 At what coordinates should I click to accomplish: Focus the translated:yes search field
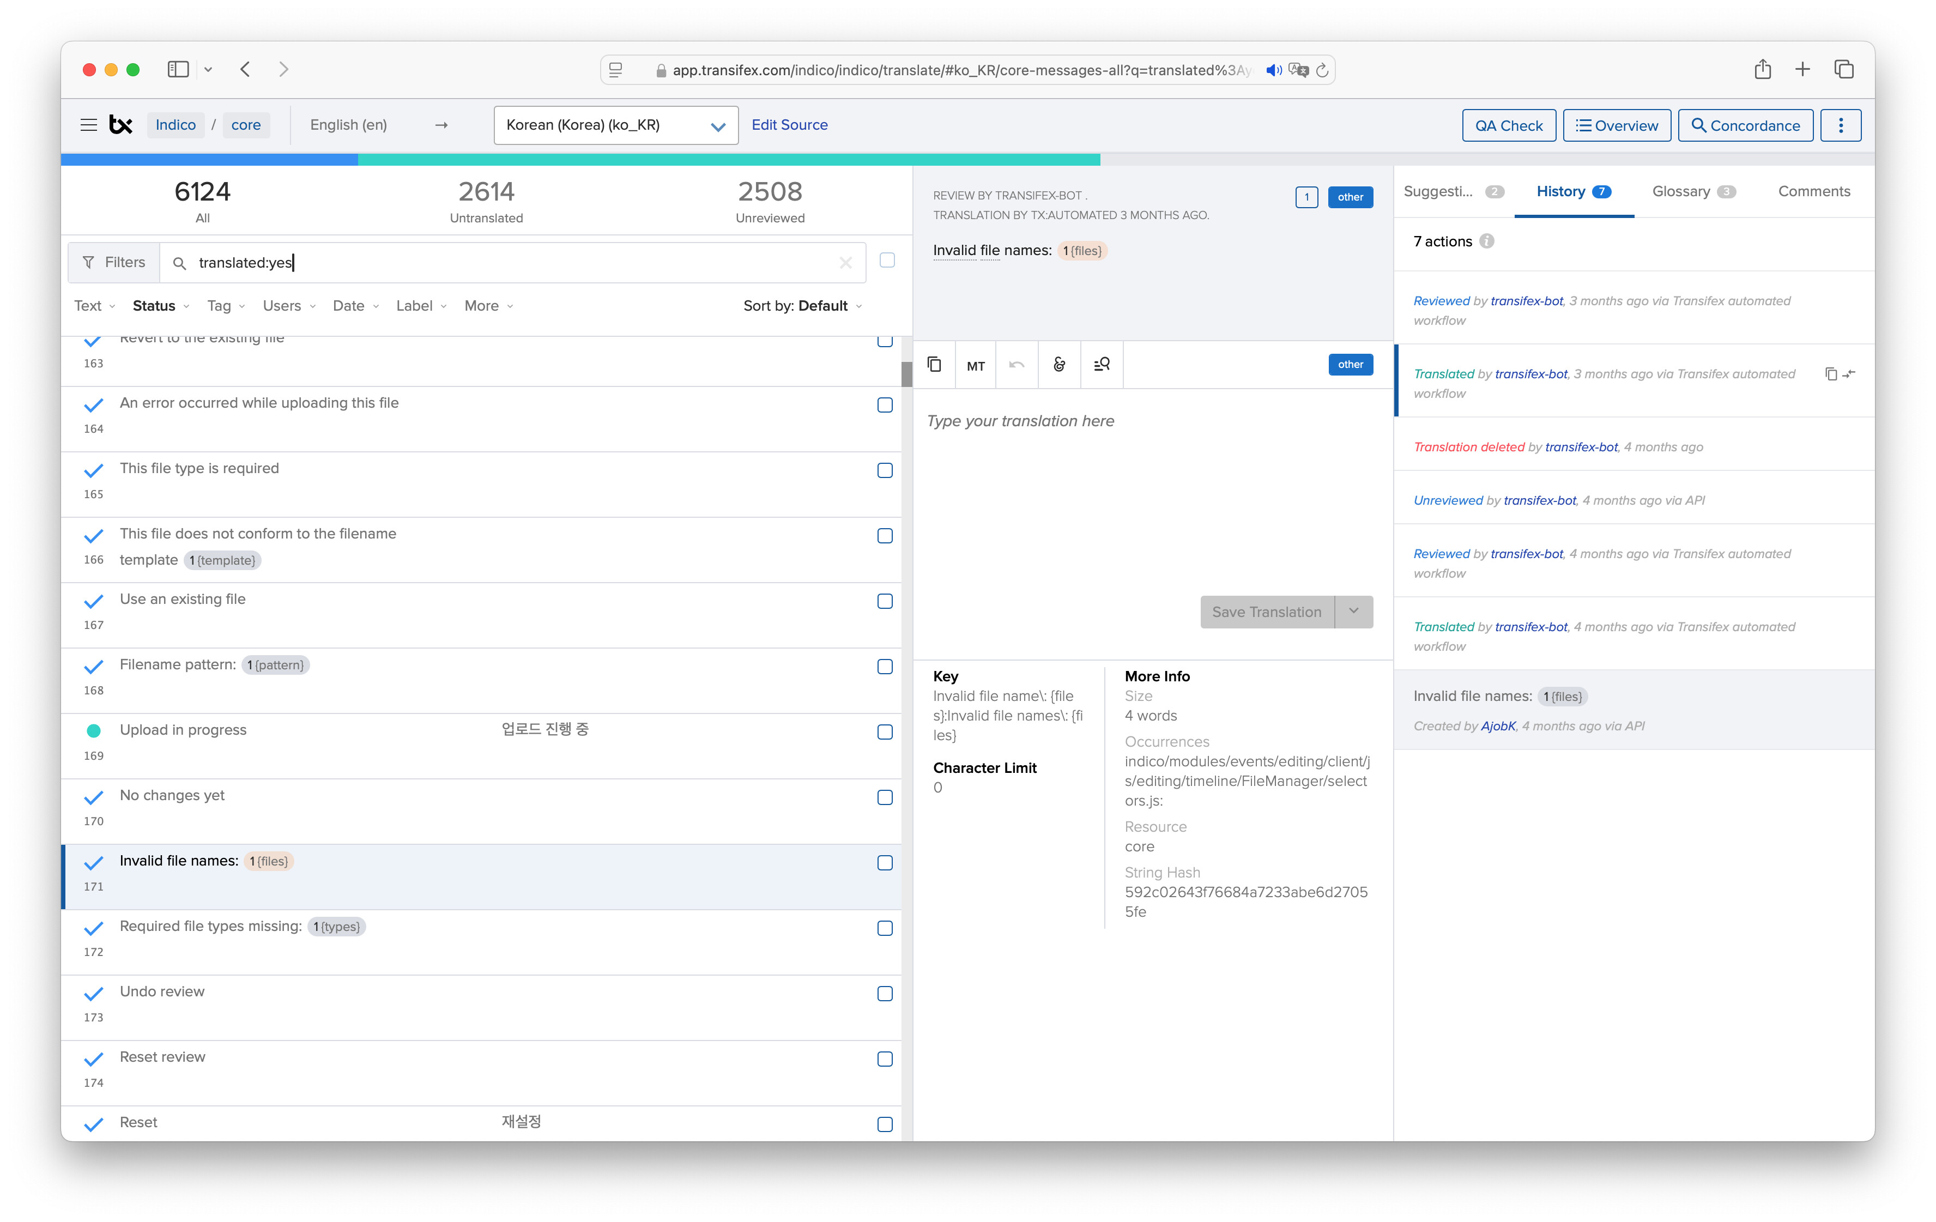coord(512,263)
